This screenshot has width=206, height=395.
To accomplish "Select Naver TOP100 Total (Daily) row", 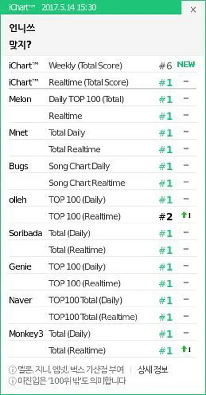I will click(103, 300).
